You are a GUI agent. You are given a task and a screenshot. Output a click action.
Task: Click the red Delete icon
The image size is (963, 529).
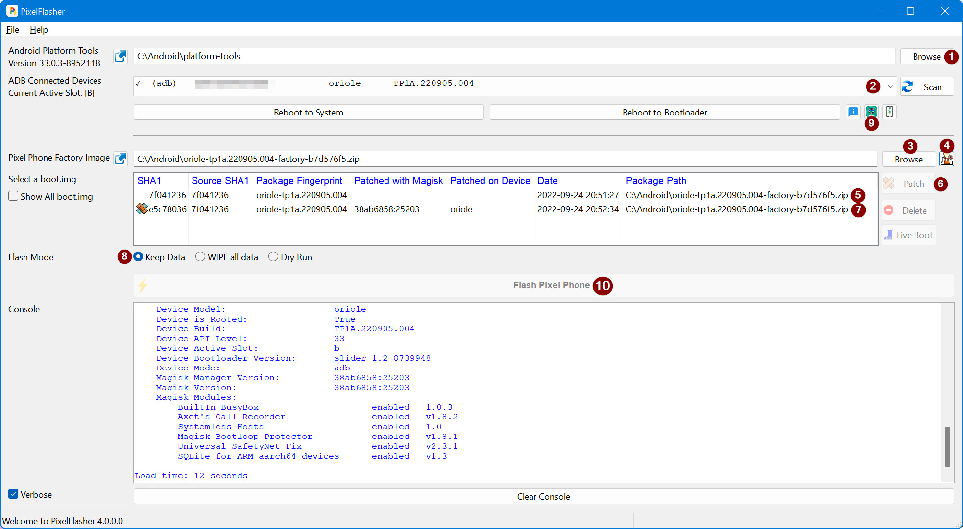click(889, 210)
